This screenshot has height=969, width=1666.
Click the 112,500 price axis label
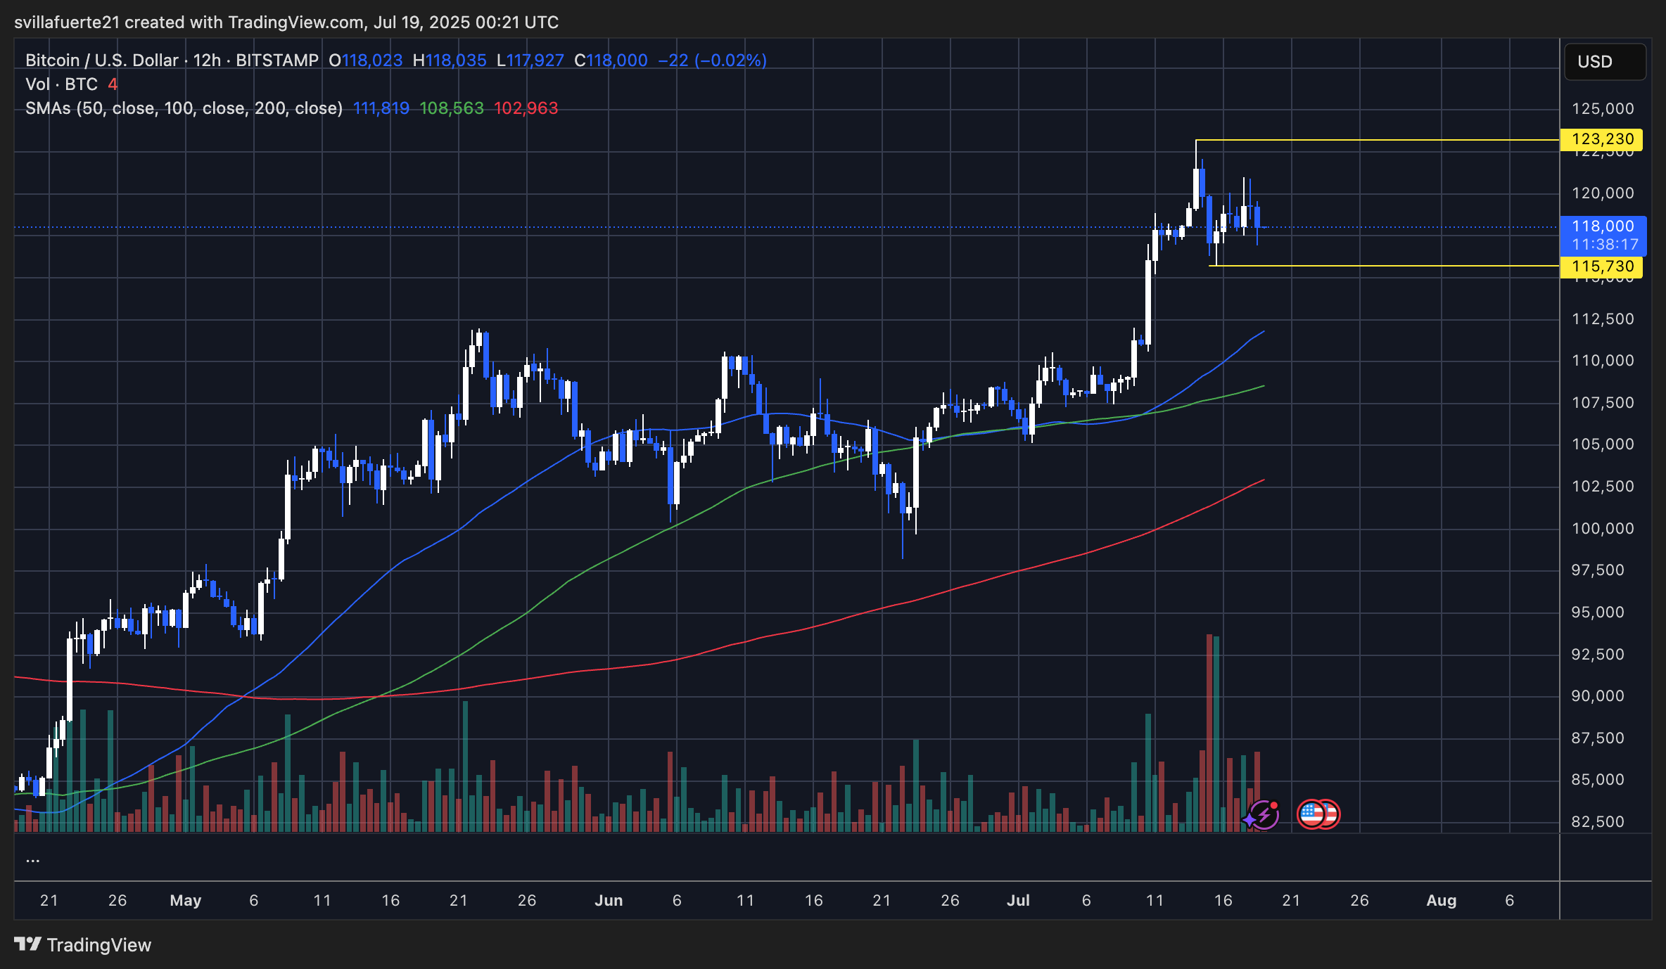pyautogui.click(x=1603, y=319)
